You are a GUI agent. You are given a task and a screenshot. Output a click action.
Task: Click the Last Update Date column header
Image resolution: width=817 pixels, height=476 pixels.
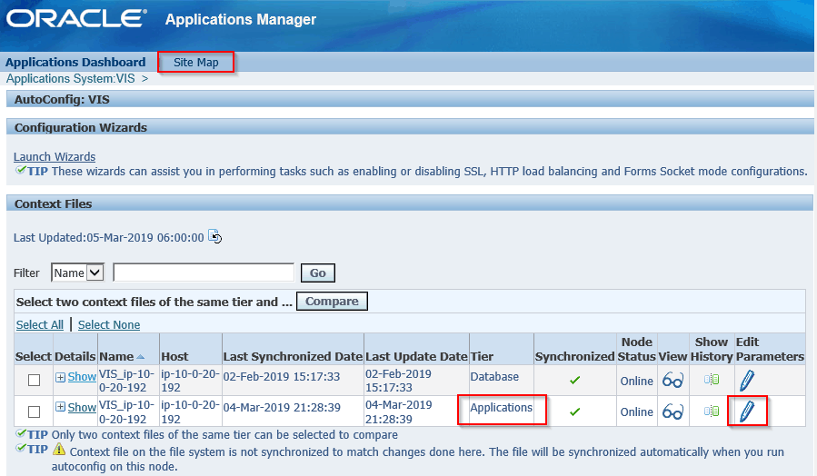pyautogui.click(x=416, y=357)
